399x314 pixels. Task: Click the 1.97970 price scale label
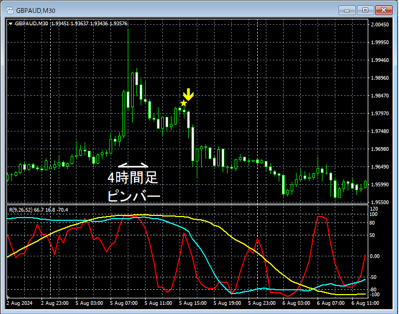pyautogui.click(x=380, y=114)
